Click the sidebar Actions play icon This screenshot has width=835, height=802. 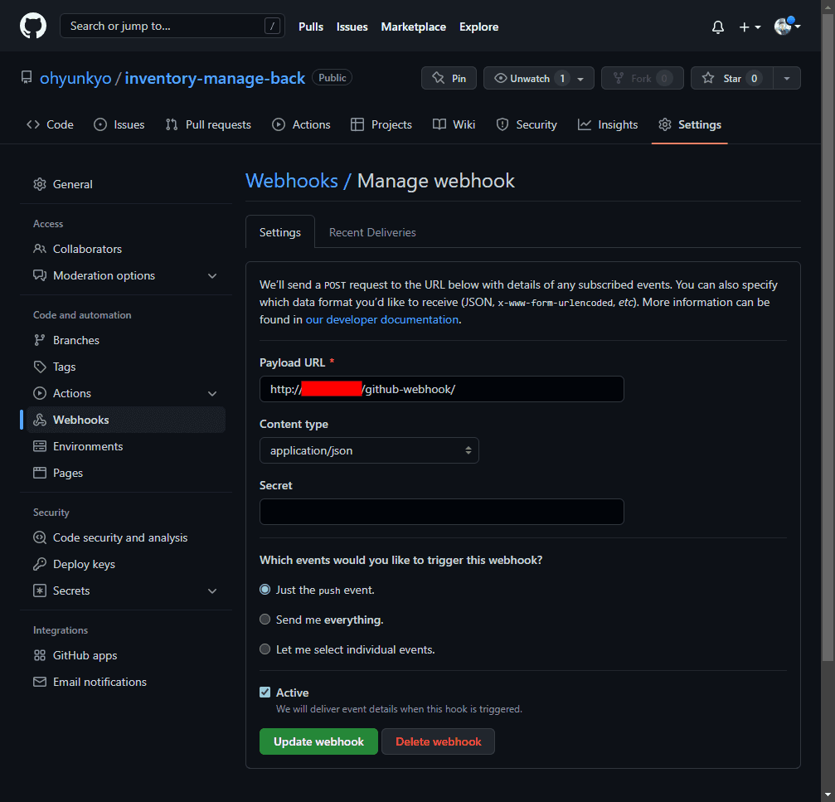click(x=40, y=393)
